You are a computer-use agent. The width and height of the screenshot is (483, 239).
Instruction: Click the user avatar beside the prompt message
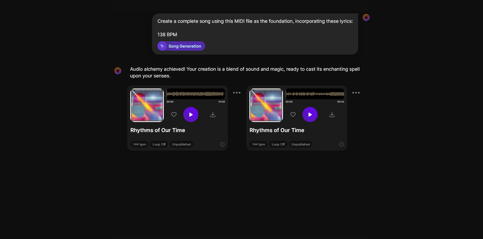(x=366, y=17)
